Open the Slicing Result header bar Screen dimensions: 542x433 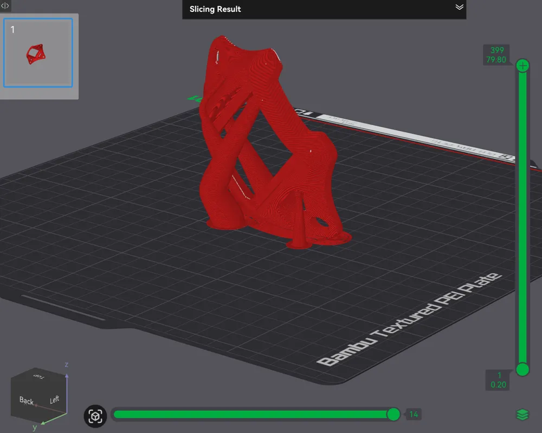[x=324, y=9]
